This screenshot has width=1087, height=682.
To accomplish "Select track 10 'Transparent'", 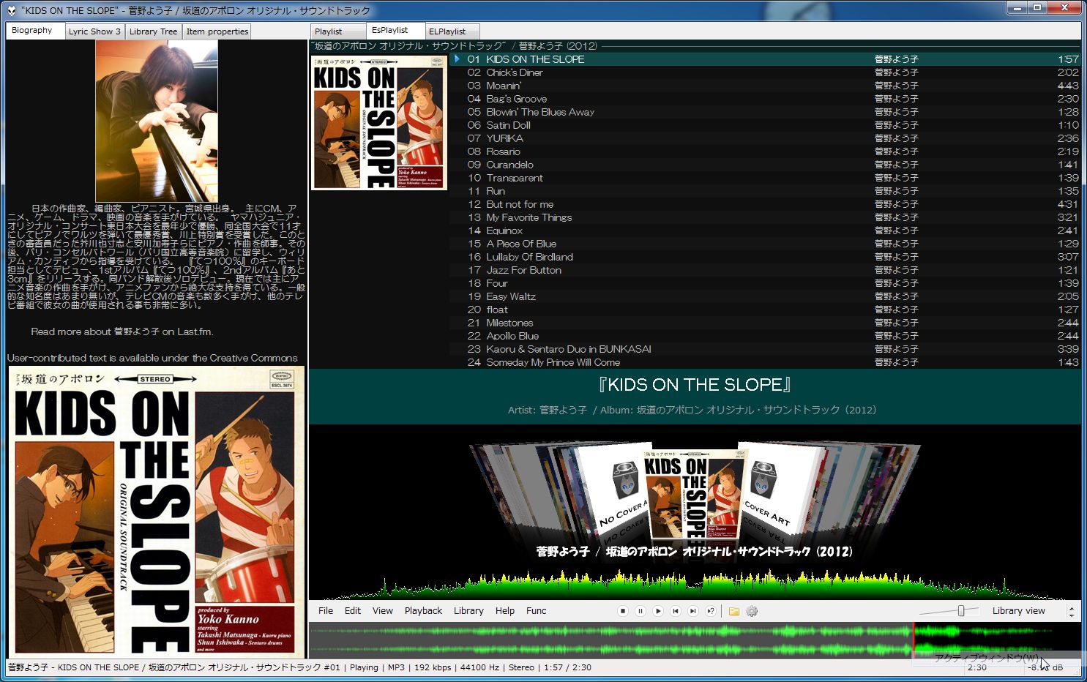I will coord(766,178).
